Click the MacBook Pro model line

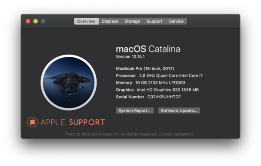(x=145, y=68)
